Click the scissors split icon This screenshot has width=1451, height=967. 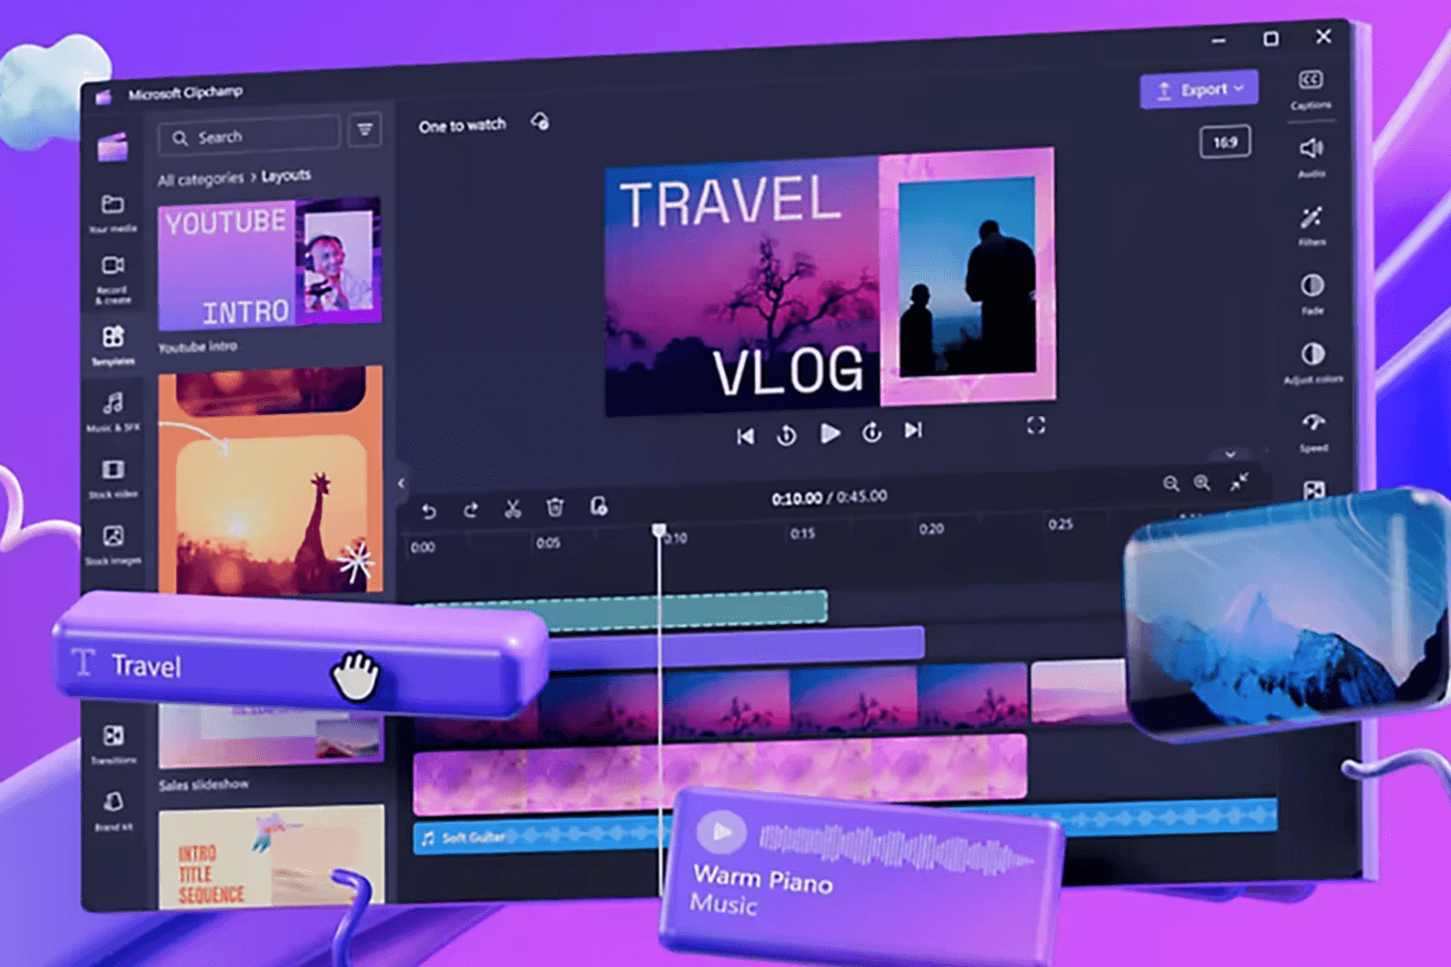(x=513, y=509)
